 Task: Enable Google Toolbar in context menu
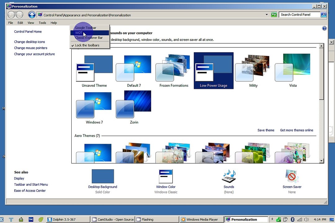90,28
